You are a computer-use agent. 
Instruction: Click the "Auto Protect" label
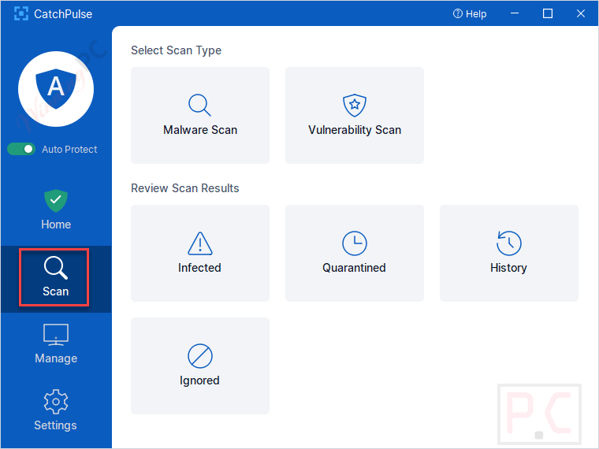click(x=69, y=150)
